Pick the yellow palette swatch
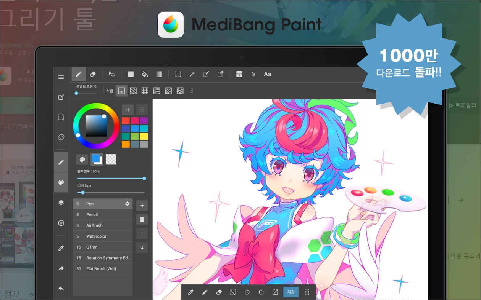 click(x=144, y=136)
